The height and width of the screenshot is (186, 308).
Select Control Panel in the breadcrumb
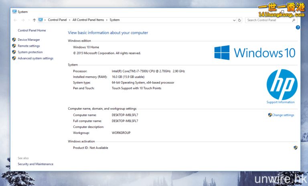(x=57, y=20)
